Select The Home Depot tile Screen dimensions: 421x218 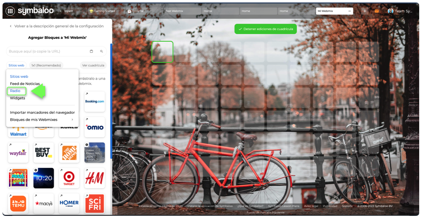(69, 153)
